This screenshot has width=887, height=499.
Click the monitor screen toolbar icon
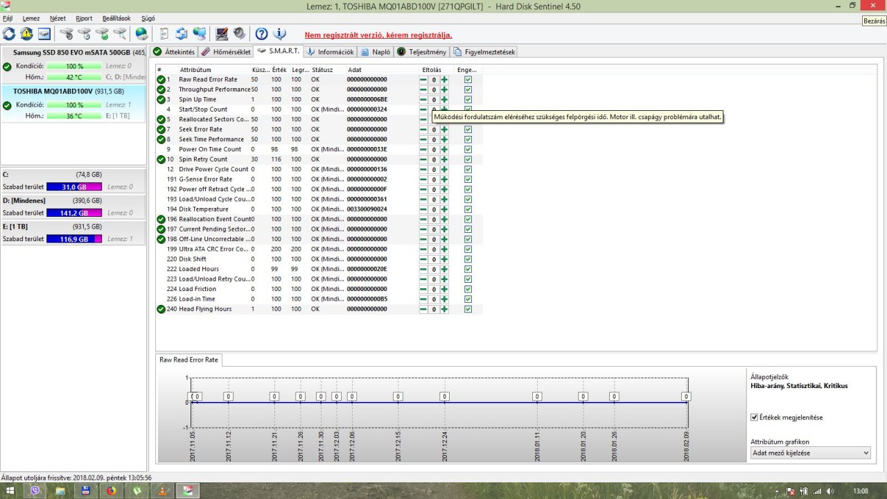(222, 33)
